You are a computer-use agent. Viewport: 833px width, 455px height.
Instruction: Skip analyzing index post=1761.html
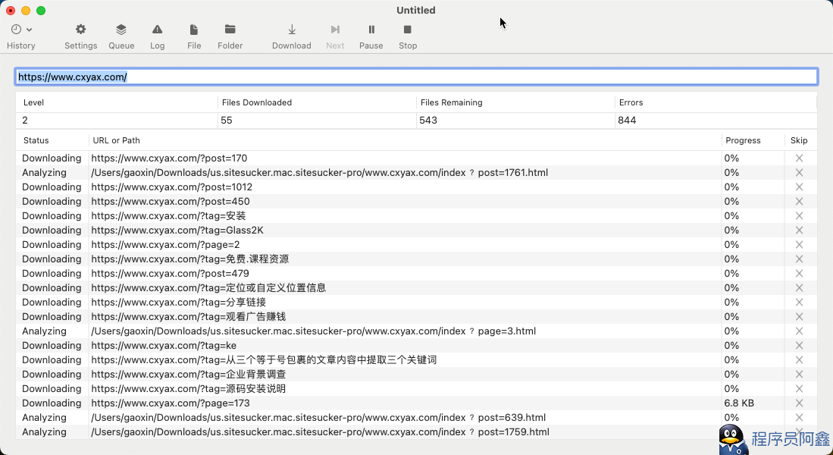coord(798,172)
